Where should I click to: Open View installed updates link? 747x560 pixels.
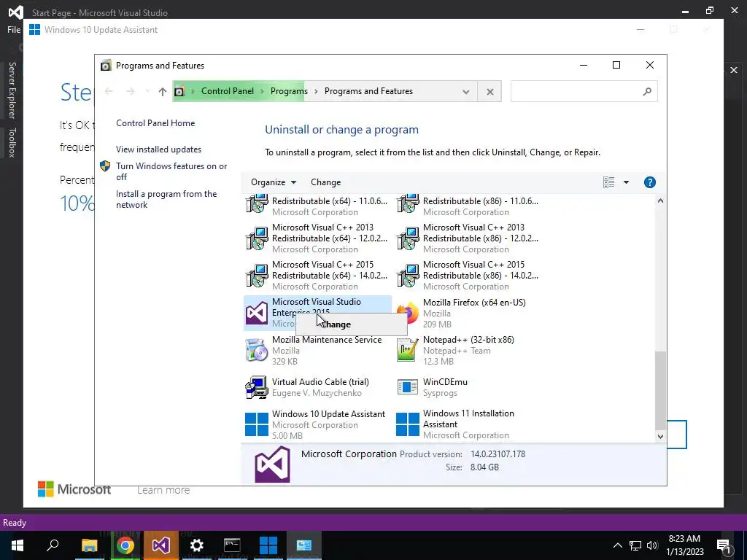pos(158,149)
